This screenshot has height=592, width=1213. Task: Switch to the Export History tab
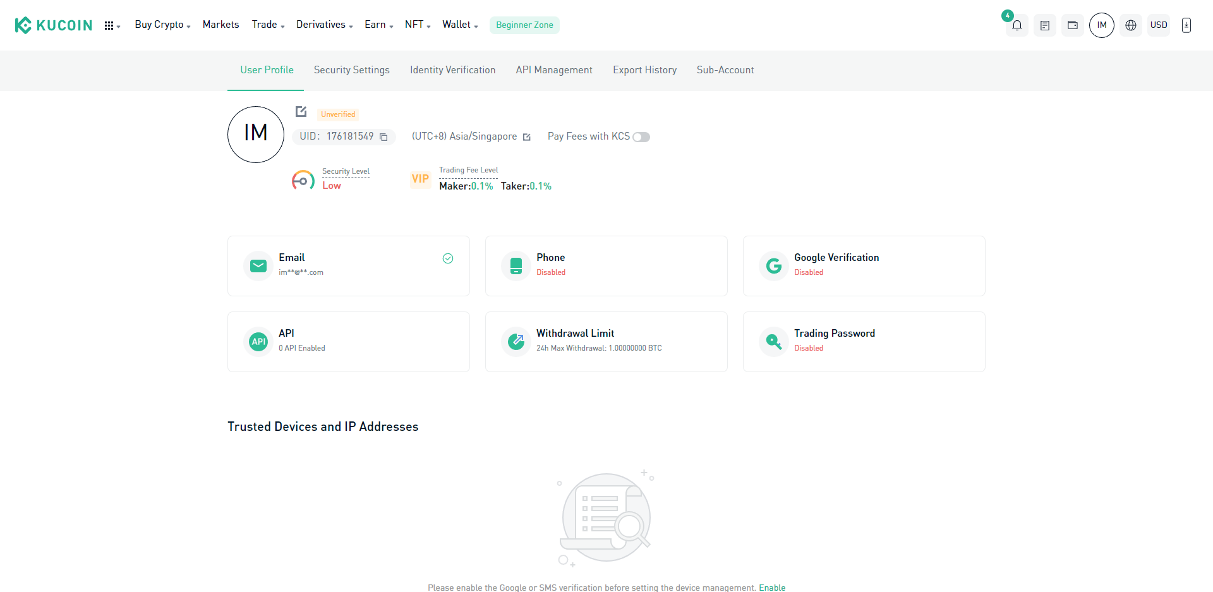tap(644, 70)
